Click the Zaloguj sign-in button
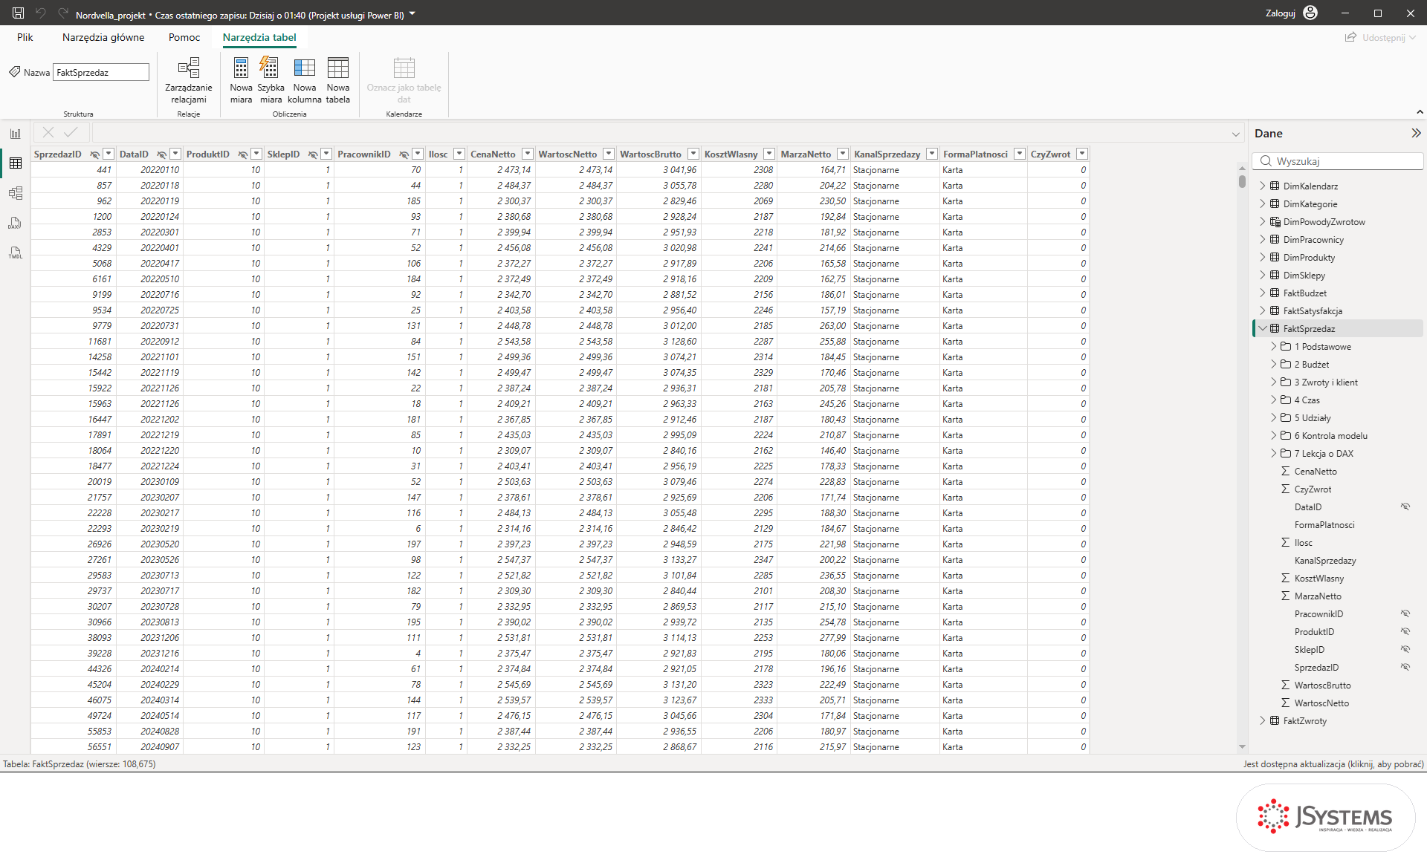The image size is (1427, 863). (x=1281, y=13)
